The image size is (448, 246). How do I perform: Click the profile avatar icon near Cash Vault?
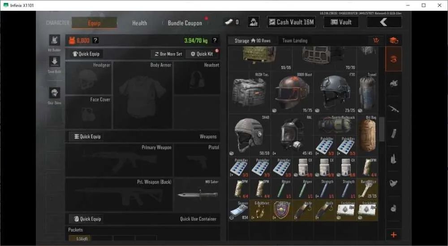(254, 22)
